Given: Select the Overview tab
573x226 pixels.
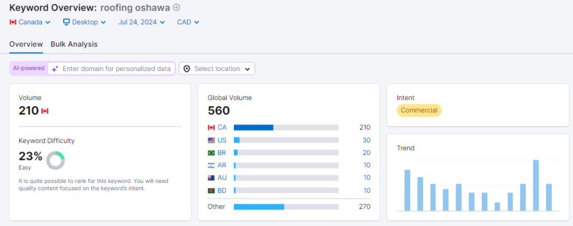Looking at the screenshot, I should click(26, 44).
